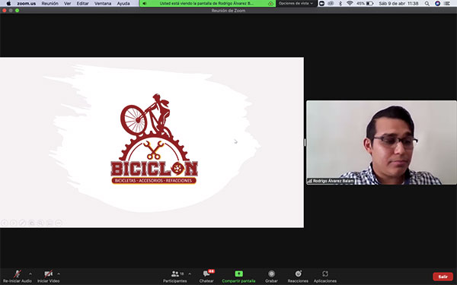The height and width of the screenshot is (285, 457).
Task: Open the Aplicaciones panel
Action: pos(325,277)
